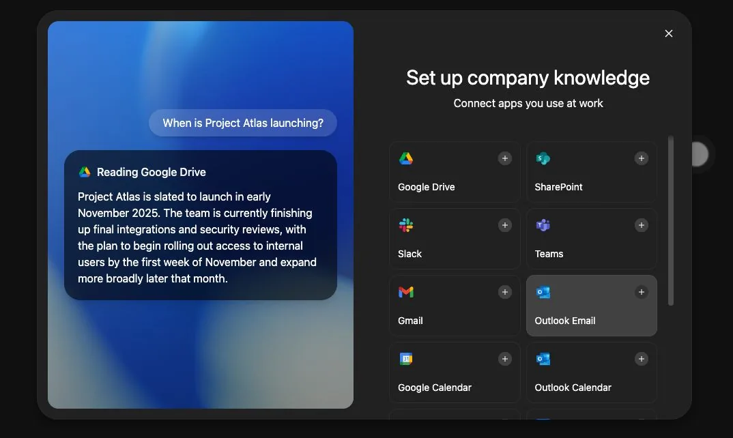Connect Outlook Calendar with plus button
733x438 pixels.
click(x=642, y=359)
